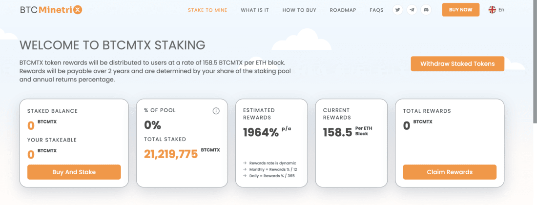Click the page's vertical scrollbar
The height and width of the screenshot is (205, 537).
tap(535, 61)
